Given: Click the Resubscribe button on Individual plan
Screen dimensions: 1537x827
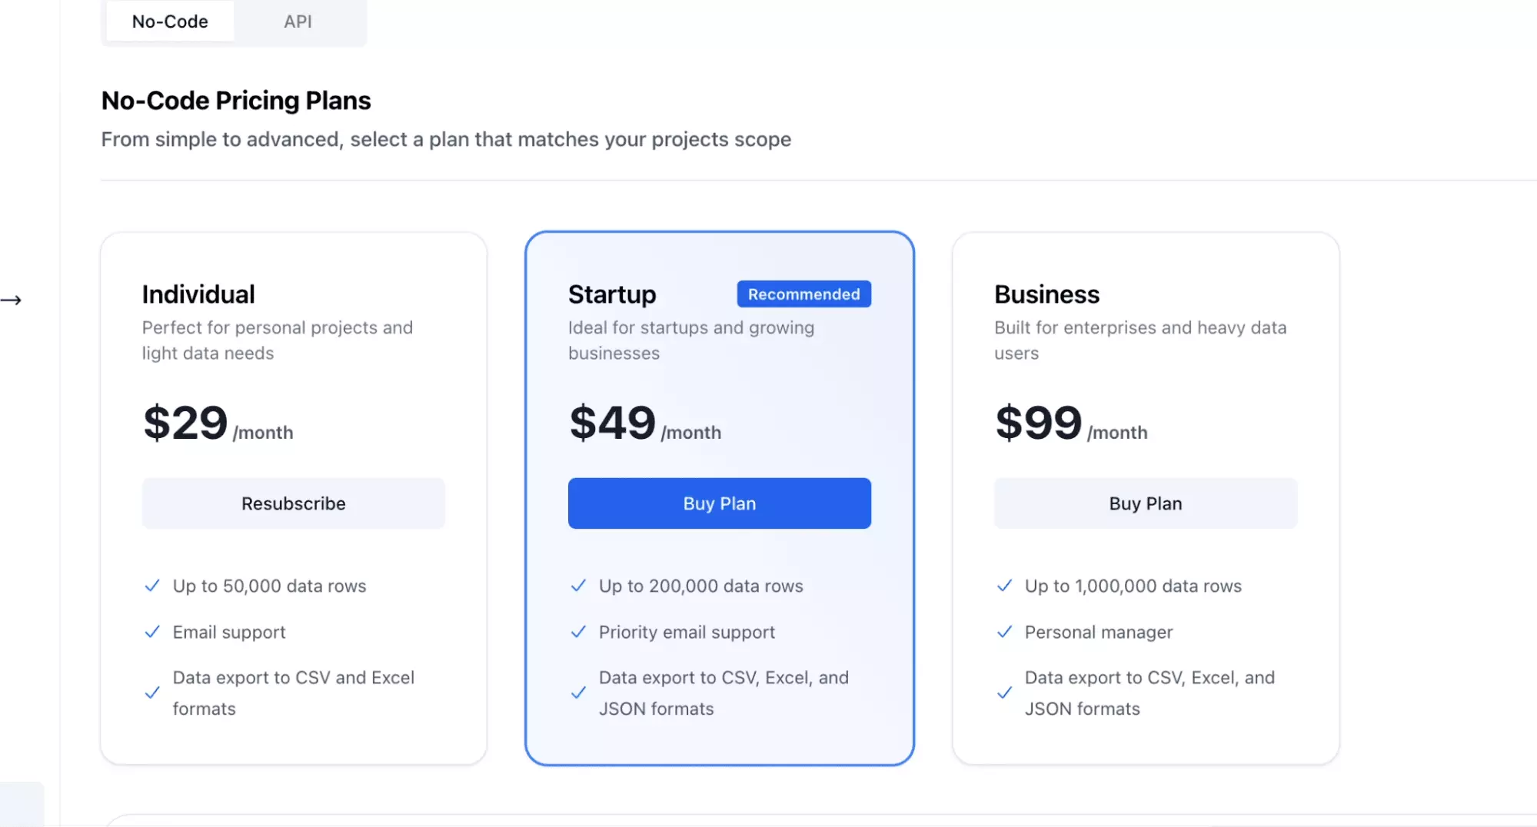Looking at the screenshot, I should tap(293, 503).
